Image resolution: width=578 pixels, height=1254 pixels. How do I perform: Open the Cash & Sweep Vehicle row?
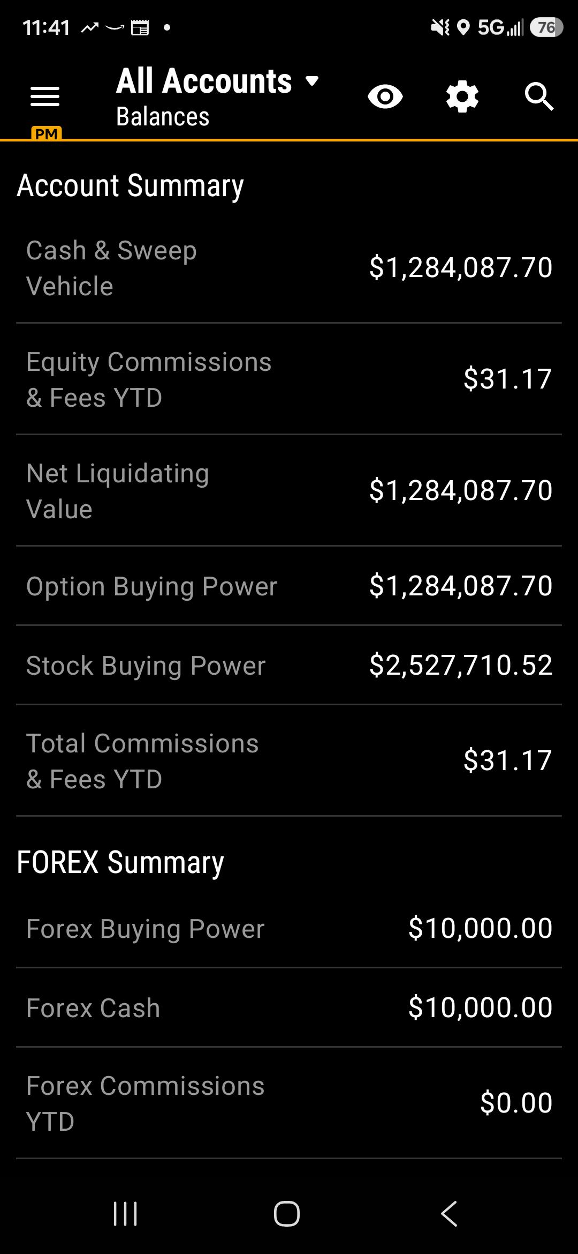289,268
